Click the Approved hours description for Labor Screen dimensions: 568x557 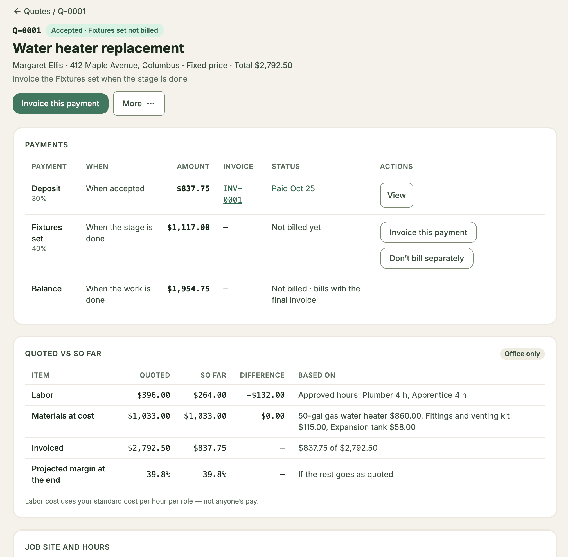[x=382, y=395]
